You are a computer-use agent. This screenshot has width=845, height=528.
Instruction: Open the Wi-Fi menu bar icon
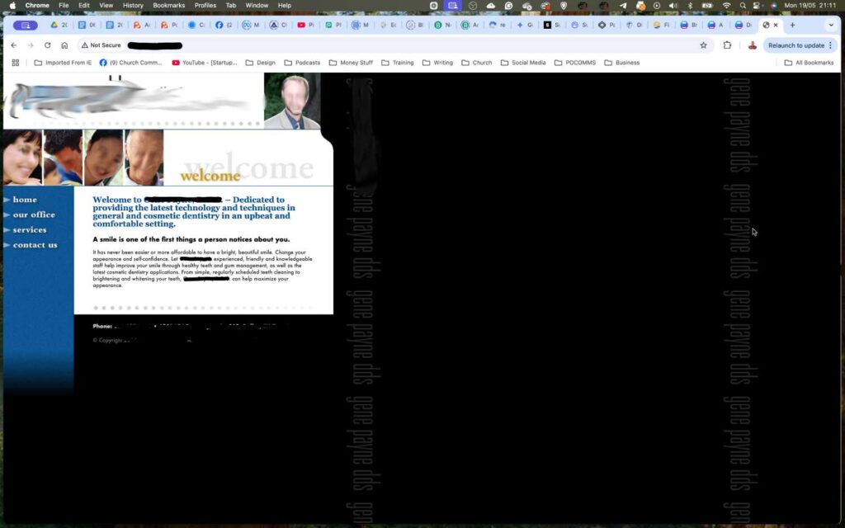(x=728, y=4)
